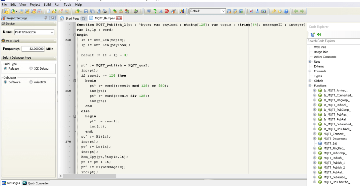Image resolution: width=360 pixels, height=186 pixels.
Task: Click the horizontal scrollbar thumb of editor
Action: coord(90,176)
